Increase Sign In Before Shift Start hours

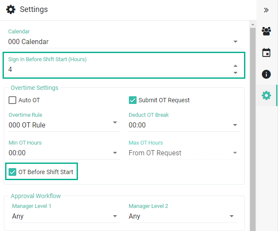click(235, 66)
